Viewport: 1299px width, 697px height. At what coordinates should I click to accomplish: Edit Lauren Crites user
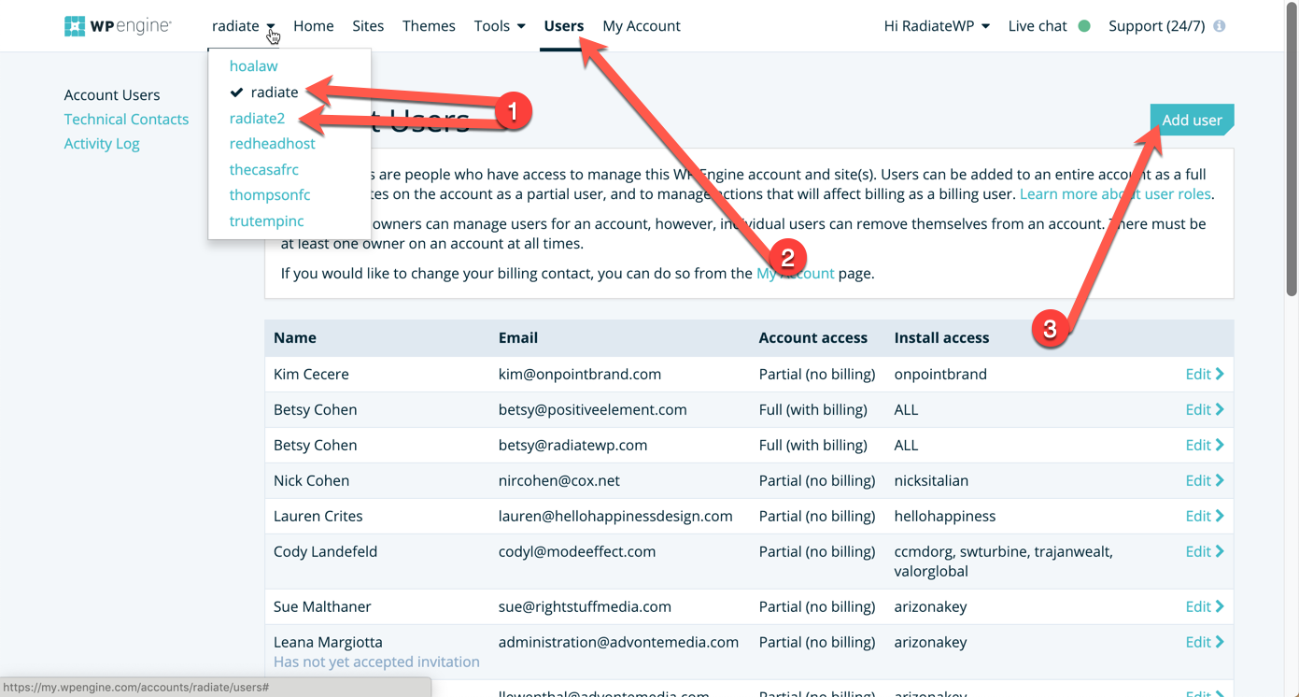pyautogui.click(x=1205, y=516)
